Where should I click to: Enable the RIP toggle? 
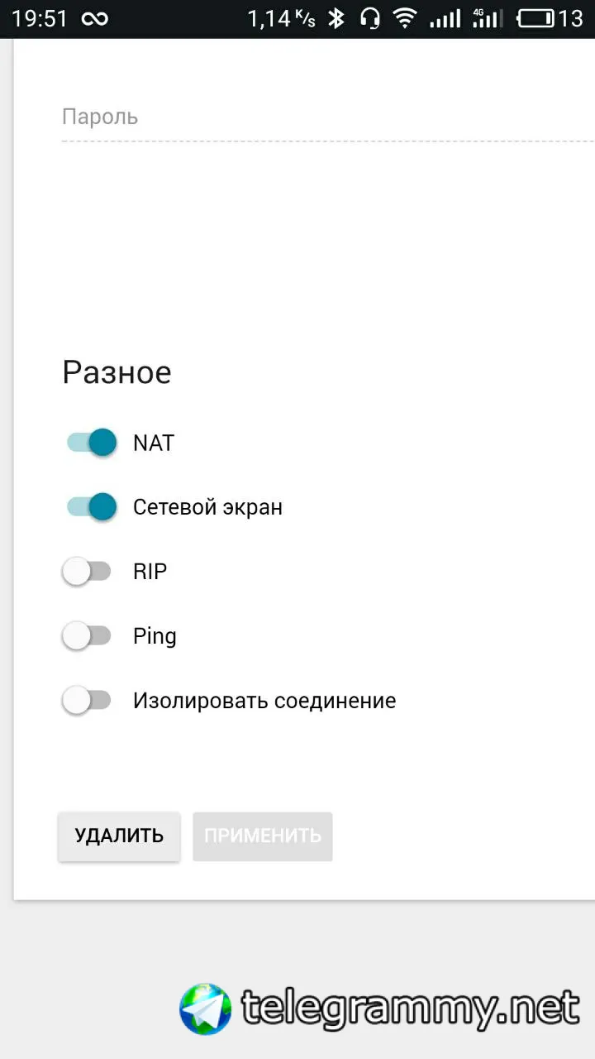(87, 571)
